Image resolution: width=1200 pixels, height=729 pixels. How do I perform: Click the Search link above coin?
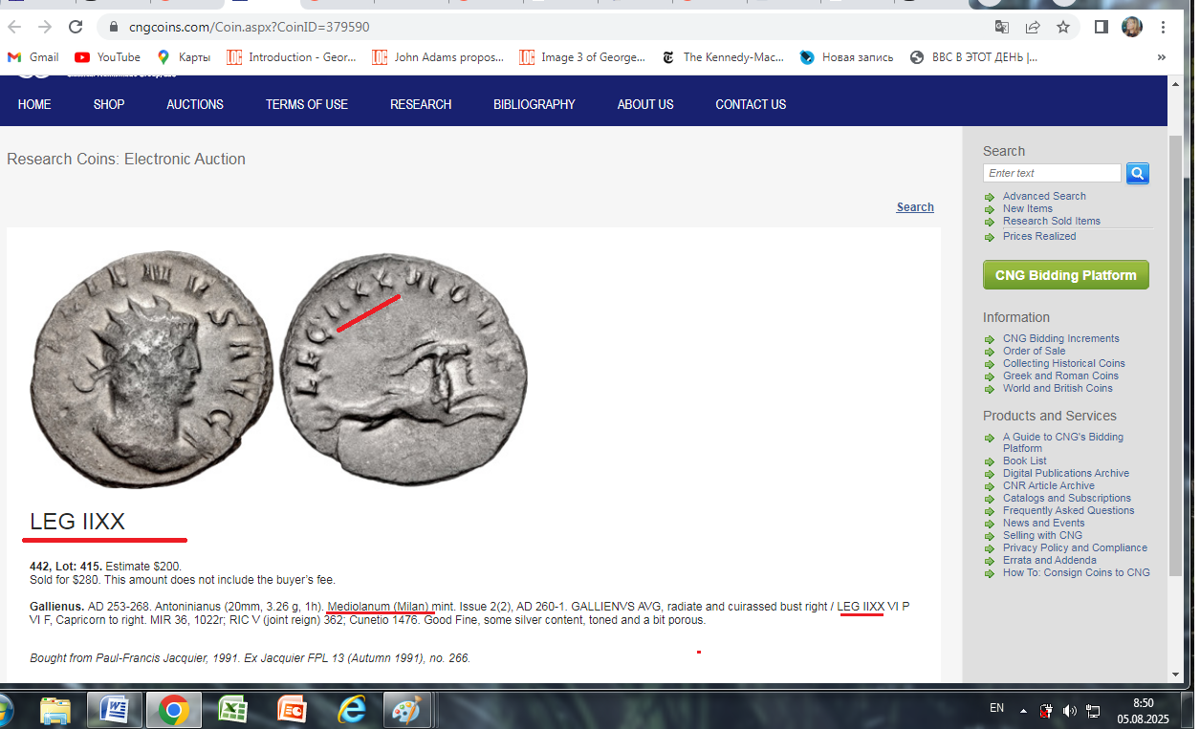pyautogui.click(x=915, y=207)
